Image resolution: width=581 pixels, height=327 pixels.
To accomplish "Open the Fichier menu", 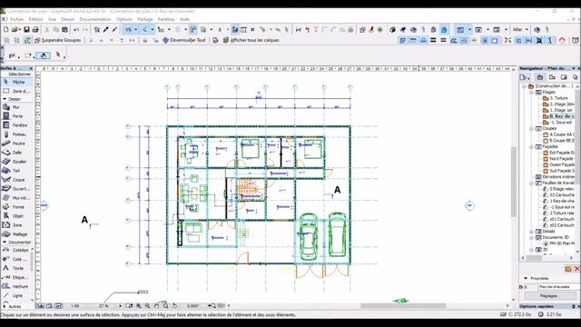I will point(16,19).
